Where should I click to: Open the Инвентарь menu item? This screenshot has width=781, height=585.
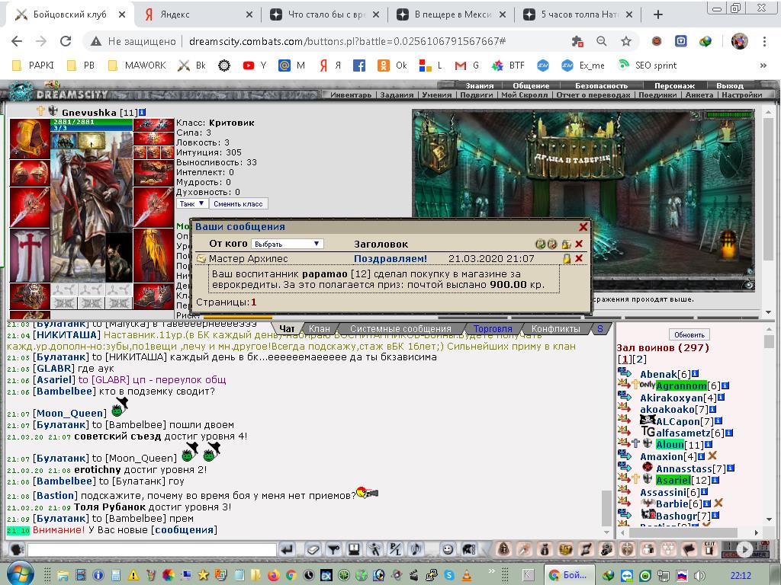tap(351, 94)
